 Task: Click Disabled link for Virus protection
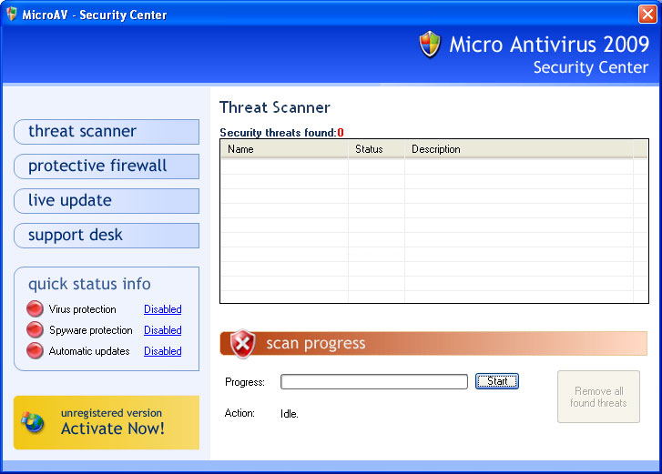(x=163, y=309)
